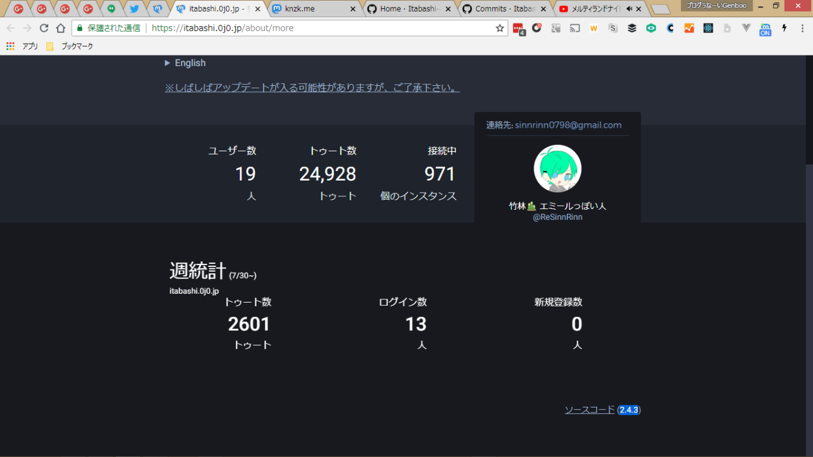Mute the YouTube tab via speaker icon
The height and width of the screenshot is (457, 813).
[x=629, y=9]
